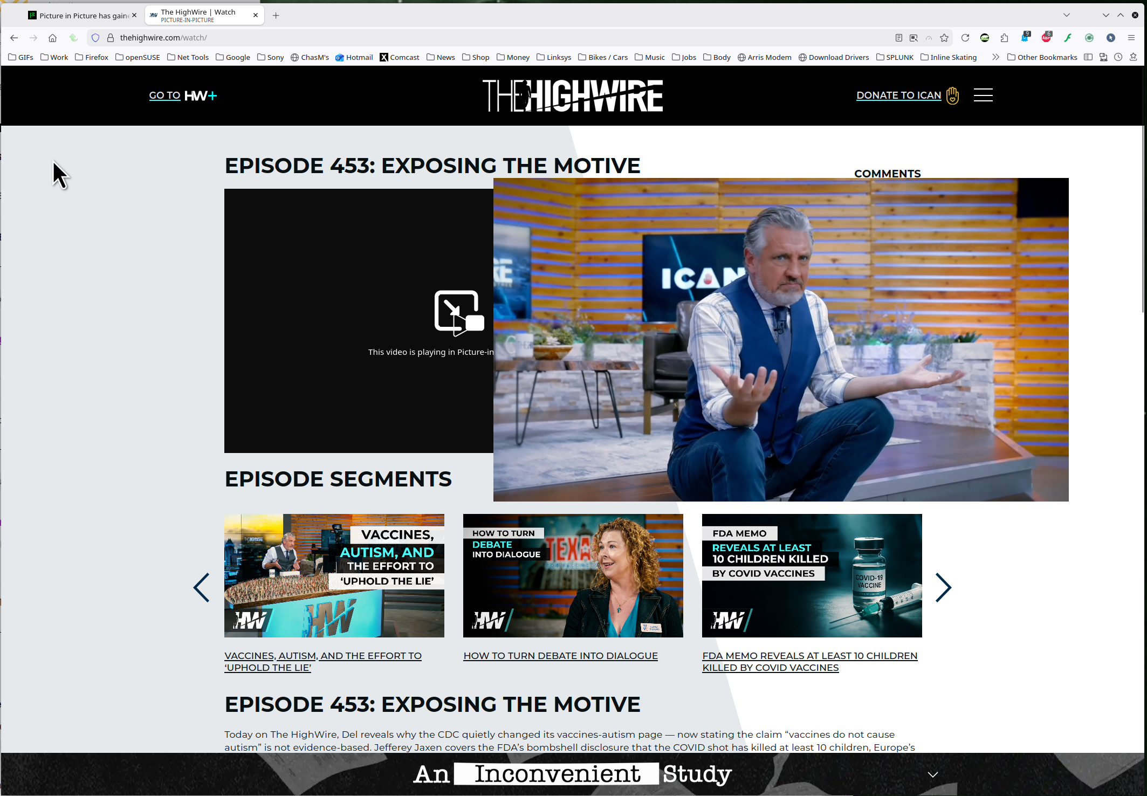Expand the An Inconvenient Study banner chevron
The height and width of the screenshot is (796, 1147).
(932, 774)
